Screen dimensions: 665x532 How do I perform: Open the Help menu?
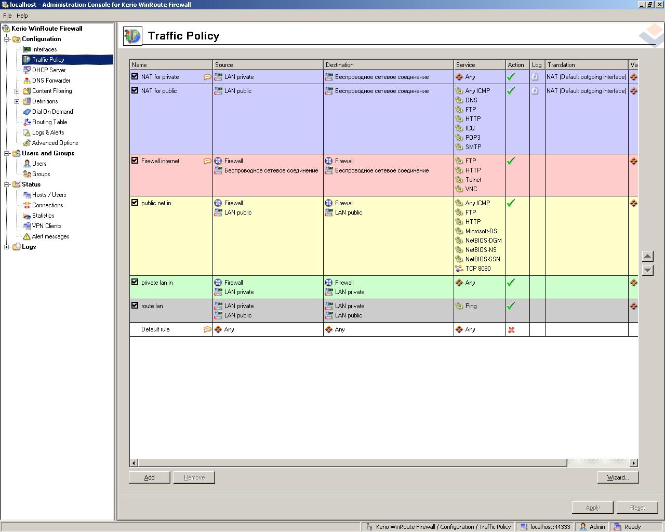(x=22, y=16)
